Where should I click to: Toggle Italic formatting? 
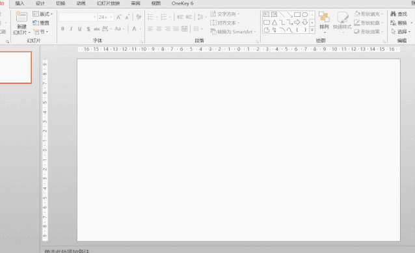71,29
